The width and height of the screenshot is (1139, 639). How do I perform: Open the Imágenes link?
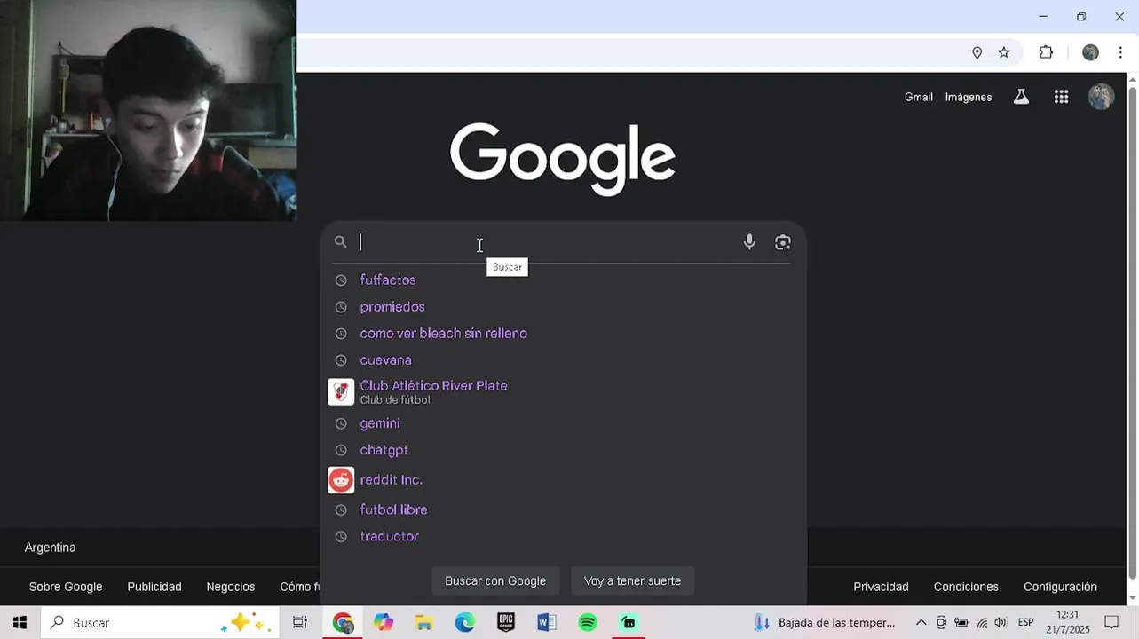969,97
